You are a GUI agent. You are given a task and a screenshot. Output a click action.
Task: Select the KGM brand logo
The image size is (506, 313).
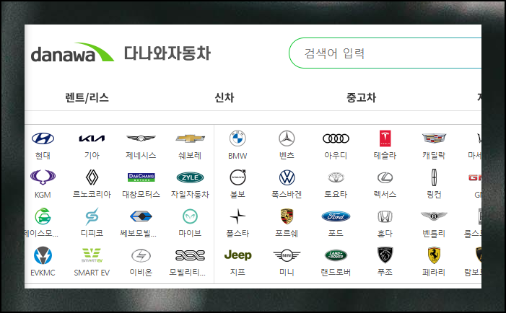pos(43,177)
